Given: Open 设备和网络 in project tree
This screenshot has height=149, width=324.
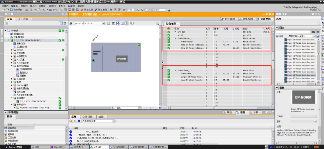Looking at the screenshot, I should (x=18, y=37).
